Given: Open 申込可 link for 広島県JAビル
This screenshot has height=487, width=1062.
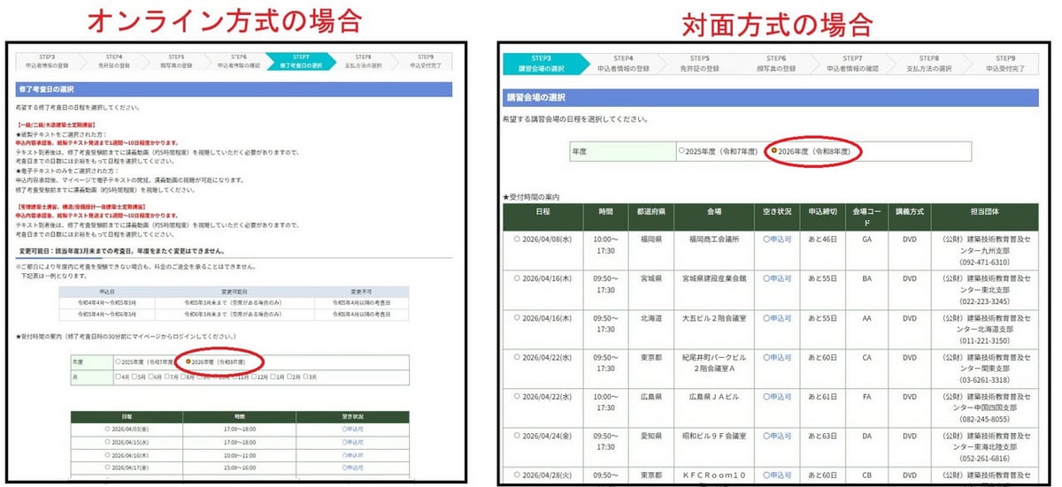Looking at the screenshot, I should tap(776, 397).
